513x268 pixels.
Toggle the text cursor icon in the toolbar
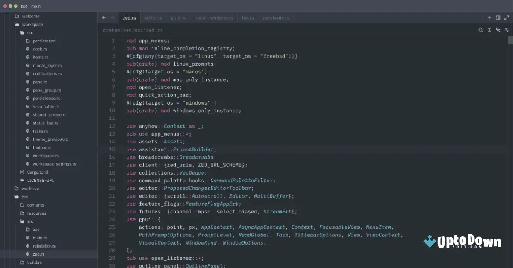489,30
